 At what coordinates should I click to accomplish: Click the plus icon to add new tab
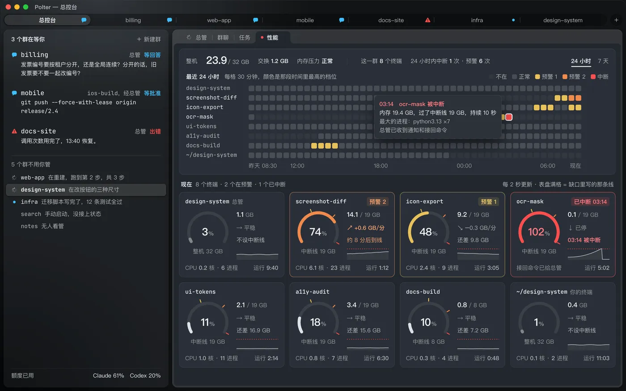(x=616, y=20)
